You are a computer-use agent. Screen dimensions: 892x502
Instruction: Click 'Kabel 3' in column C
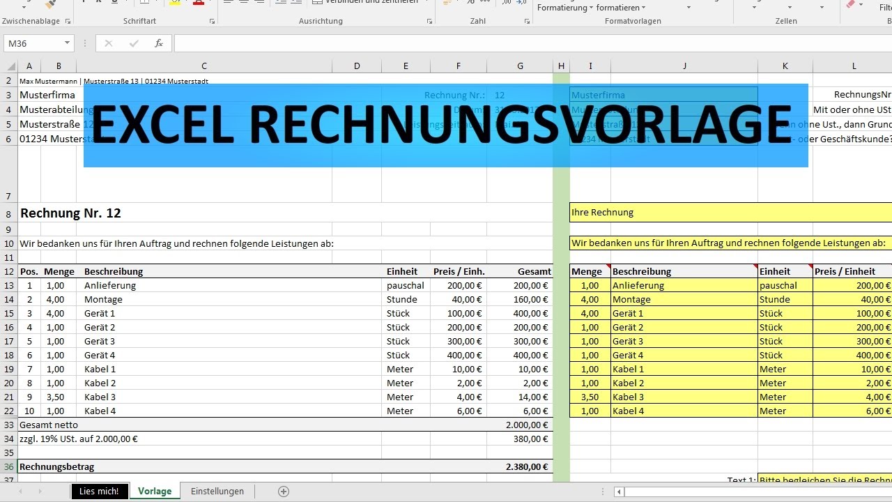tap(100, 397)
